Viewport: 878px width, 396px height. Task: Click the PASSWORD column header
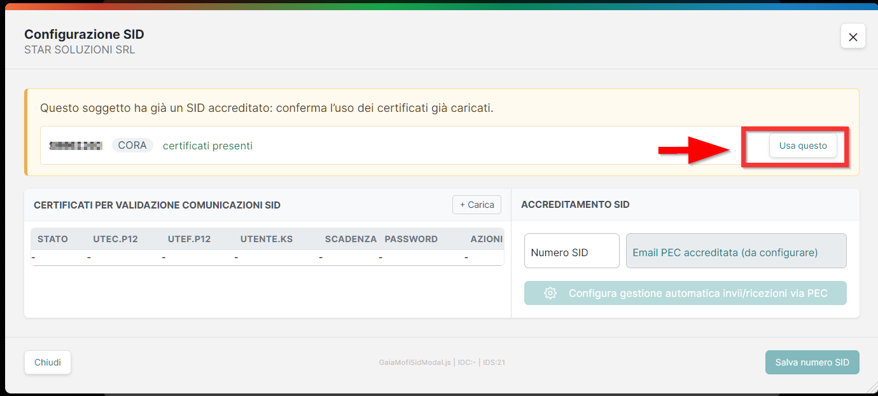click(x=411, y=239)
